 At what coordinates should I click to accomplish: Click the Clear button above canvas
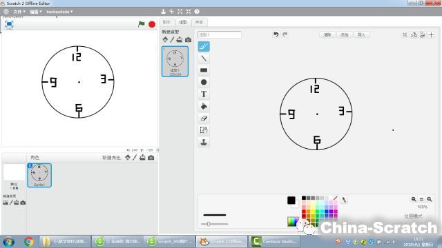click(327, 35)
